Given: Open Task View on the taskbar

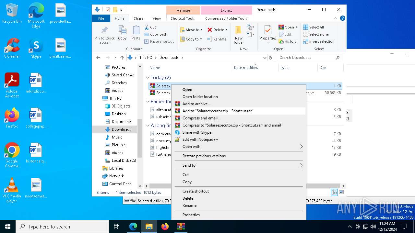Looking at the screenshot, I should [117, 227].
